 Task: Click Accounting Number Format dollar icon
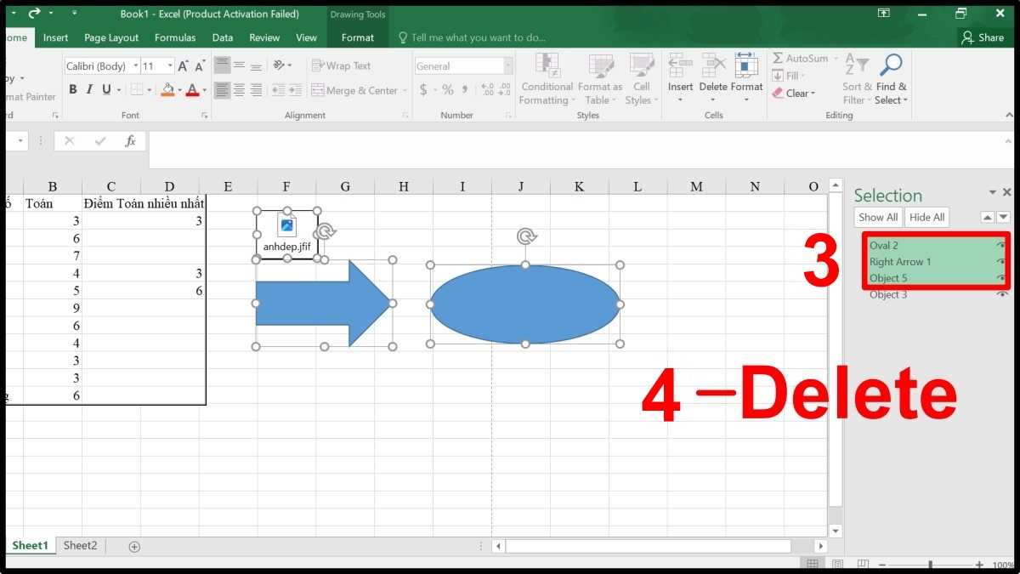[423, 90]
